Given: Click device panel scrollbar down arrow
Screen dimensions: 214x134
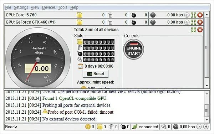Looking at the screenshot, I should pyautogui.click(x=207, y=86).
